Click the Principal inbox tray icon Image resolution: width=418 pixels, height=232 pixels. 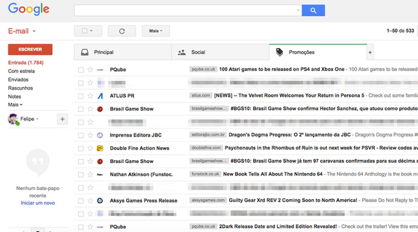(x=85, y=53)
